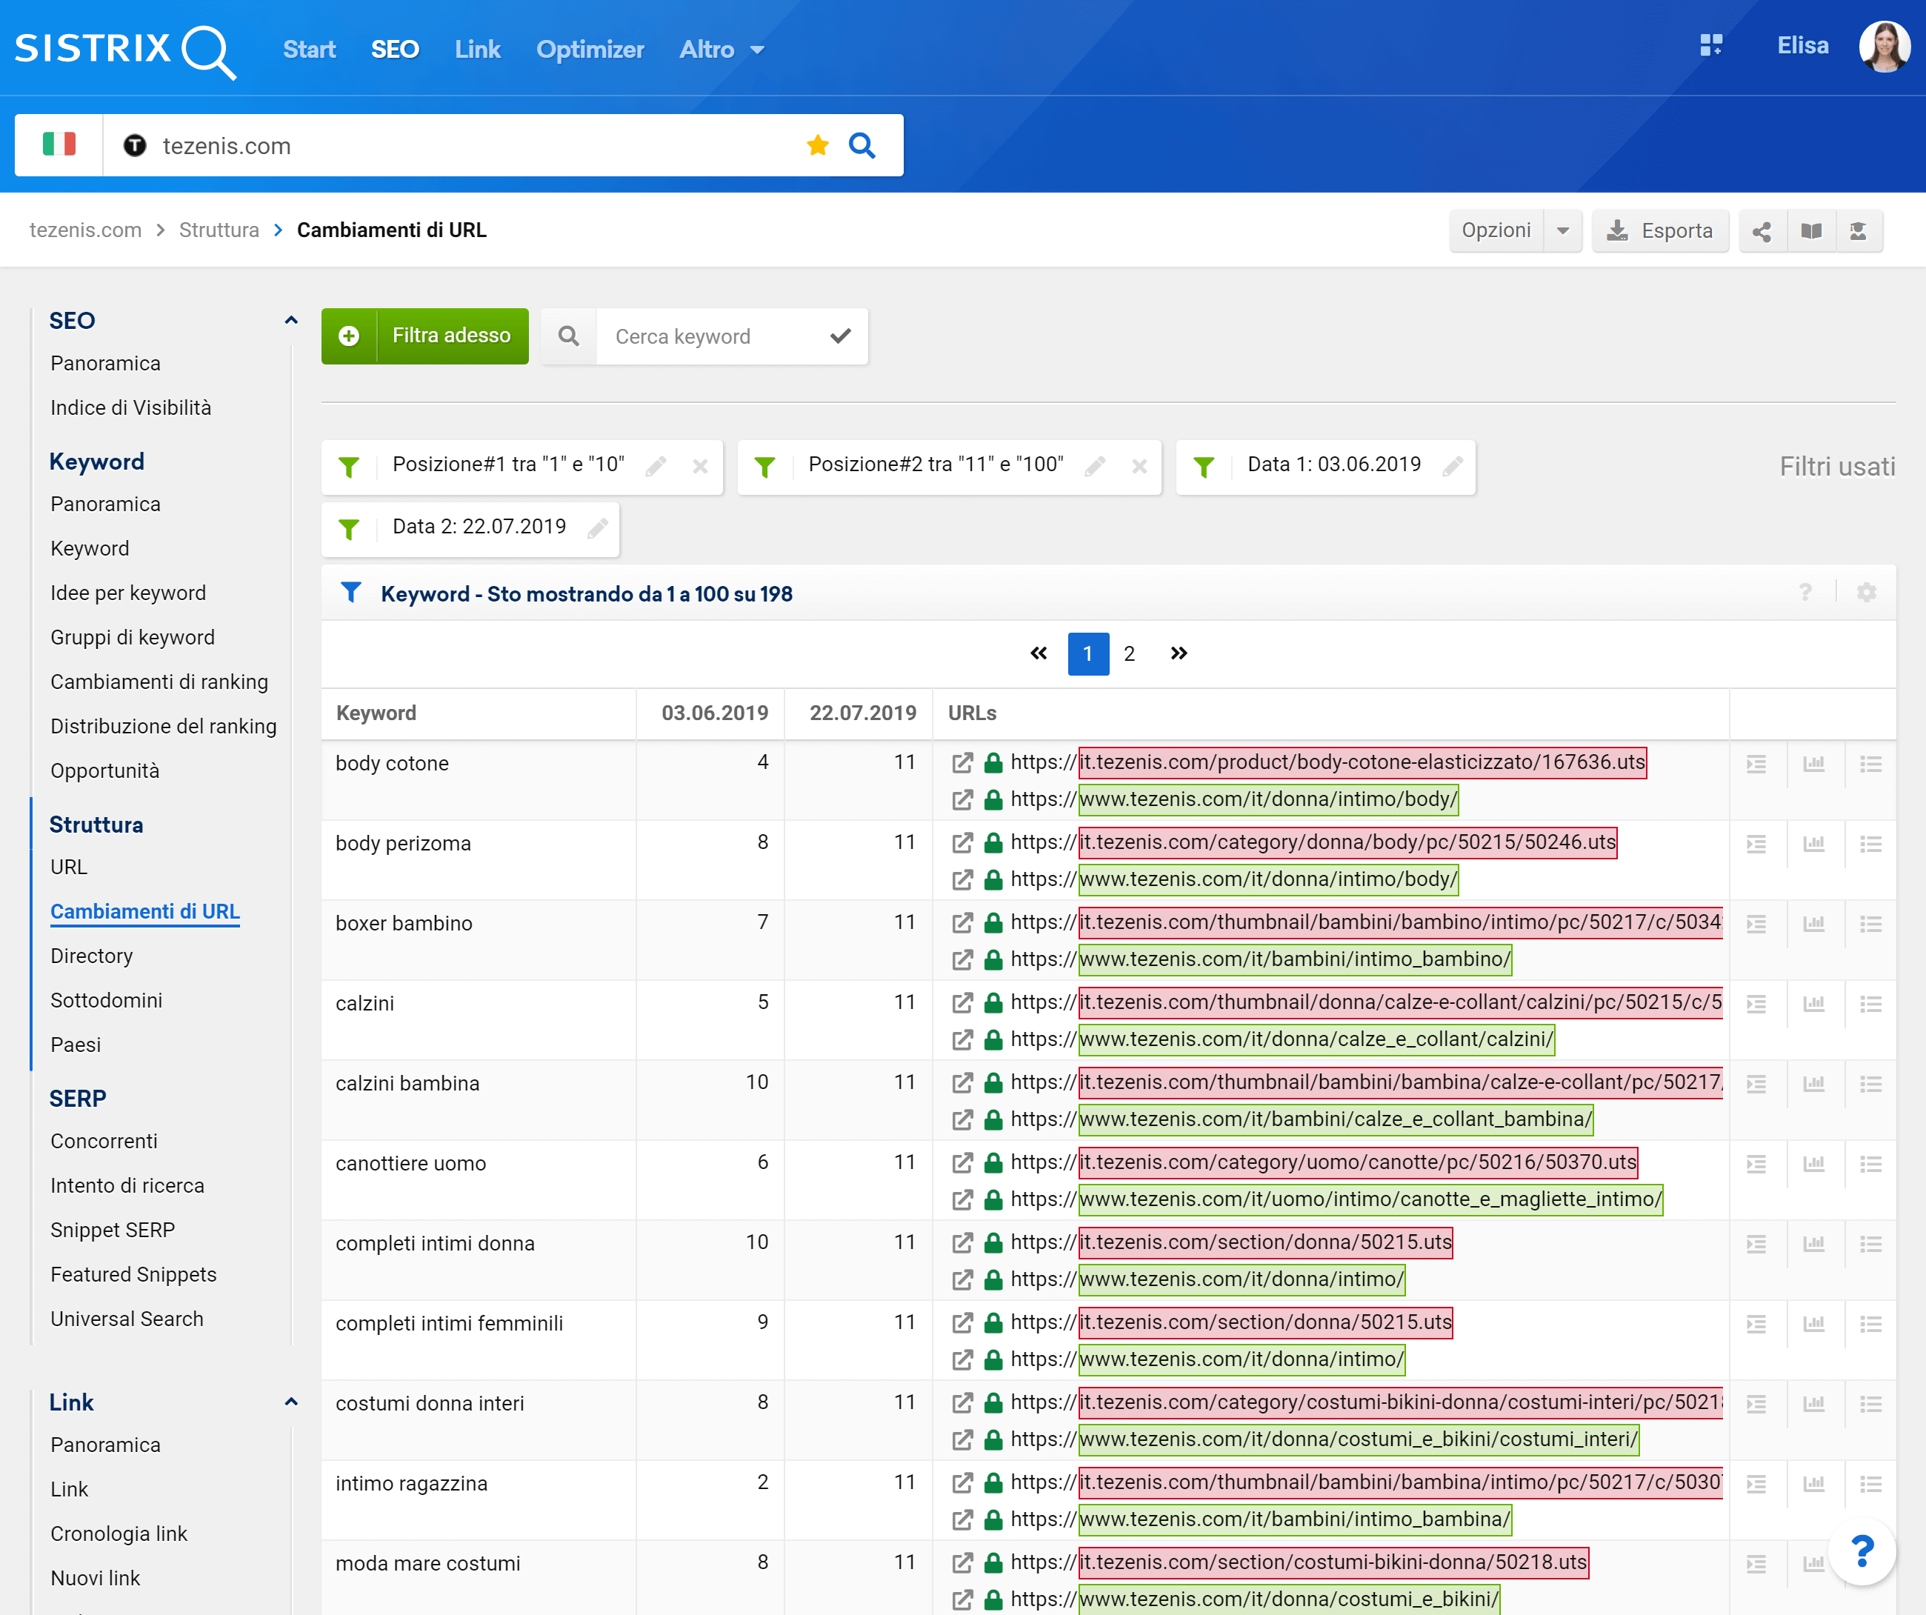Open the apps grid icon near Elisa
The width and height of the screenshot is (1926, 1615).
[x=1710, y=46]
